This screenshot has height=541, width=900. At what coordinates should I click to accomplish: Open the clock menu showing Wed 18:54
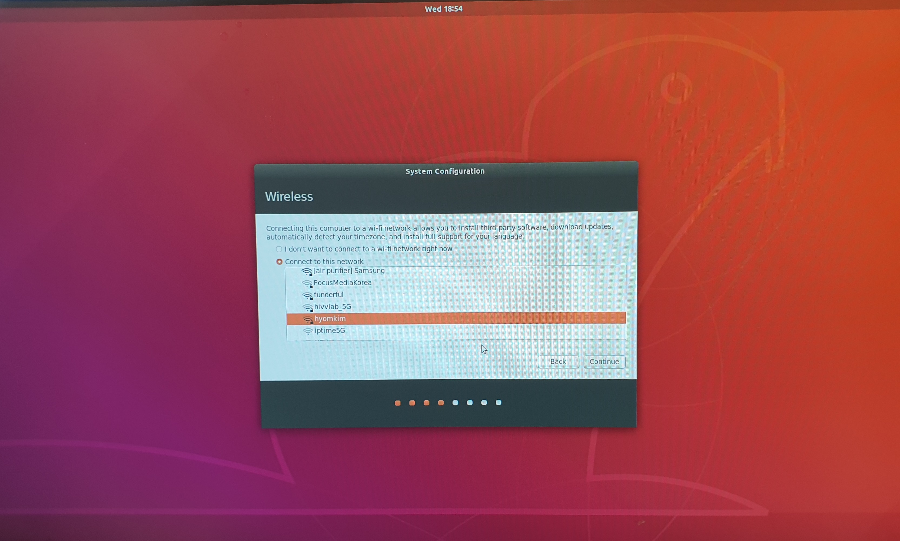click(x=443, y=9)
